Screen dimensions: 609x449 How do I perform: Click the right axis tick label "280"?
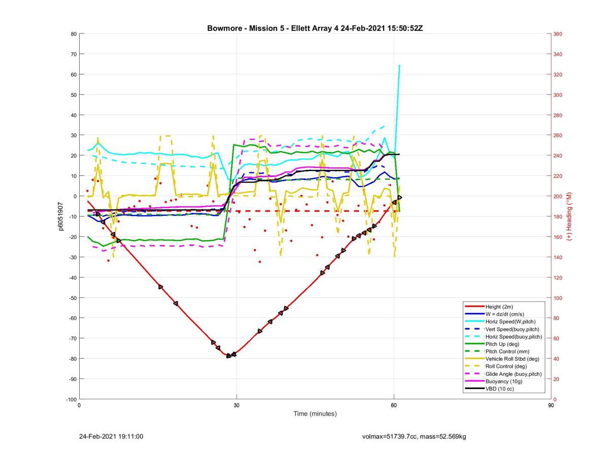[558, 115]
